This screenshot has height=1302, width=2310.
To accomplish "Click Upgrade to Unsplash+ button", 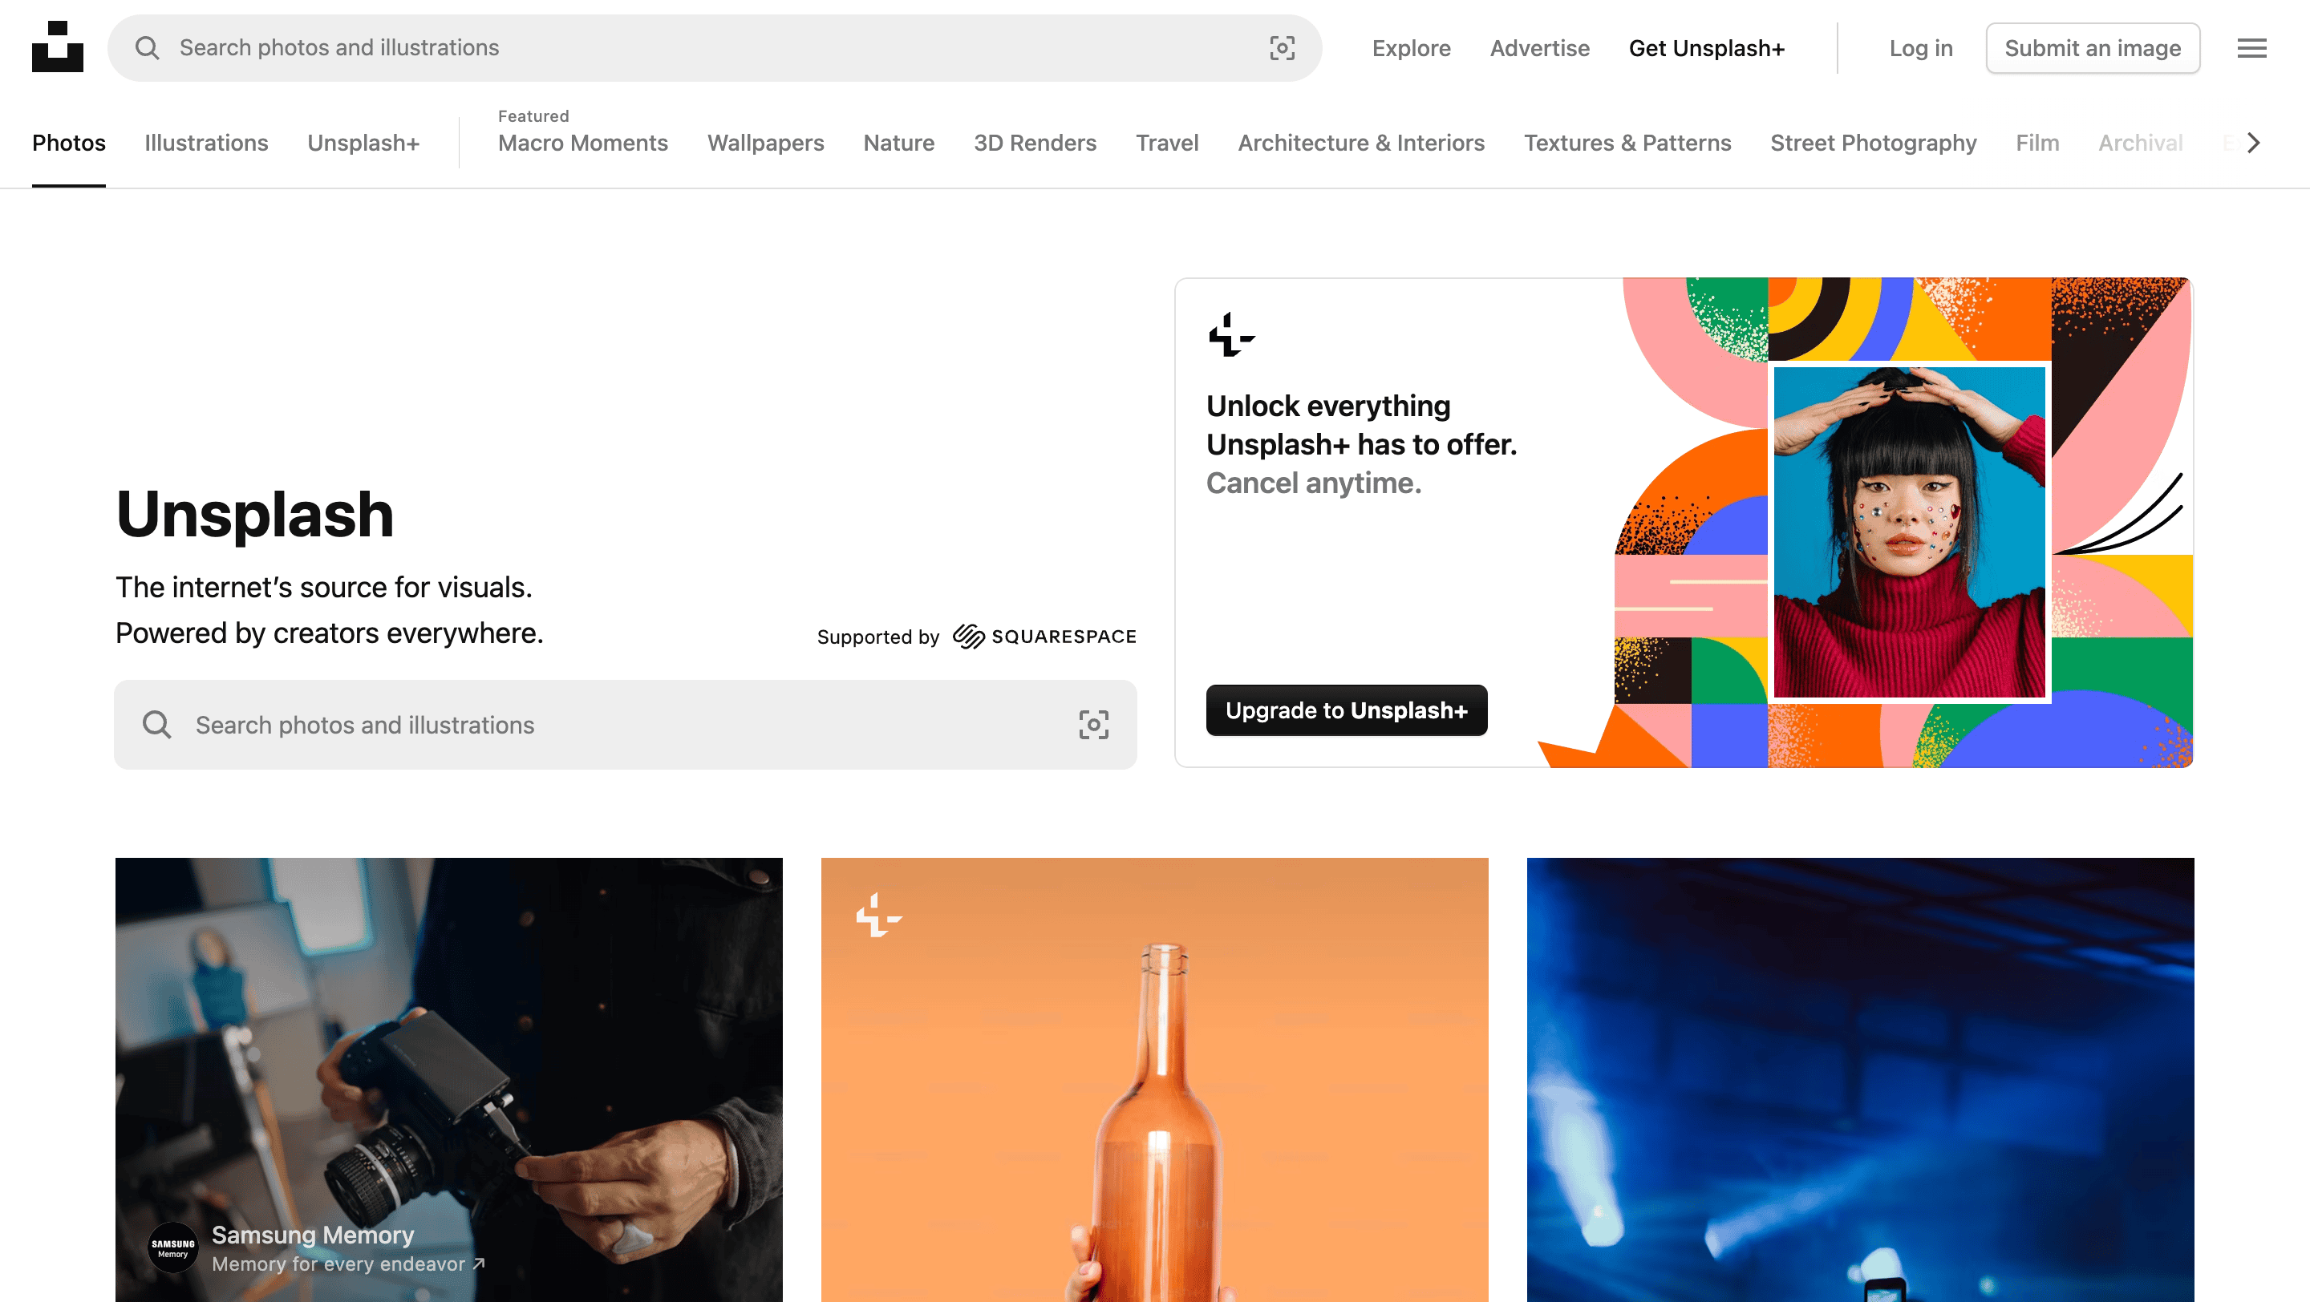I will click(x=1346, y=710).
